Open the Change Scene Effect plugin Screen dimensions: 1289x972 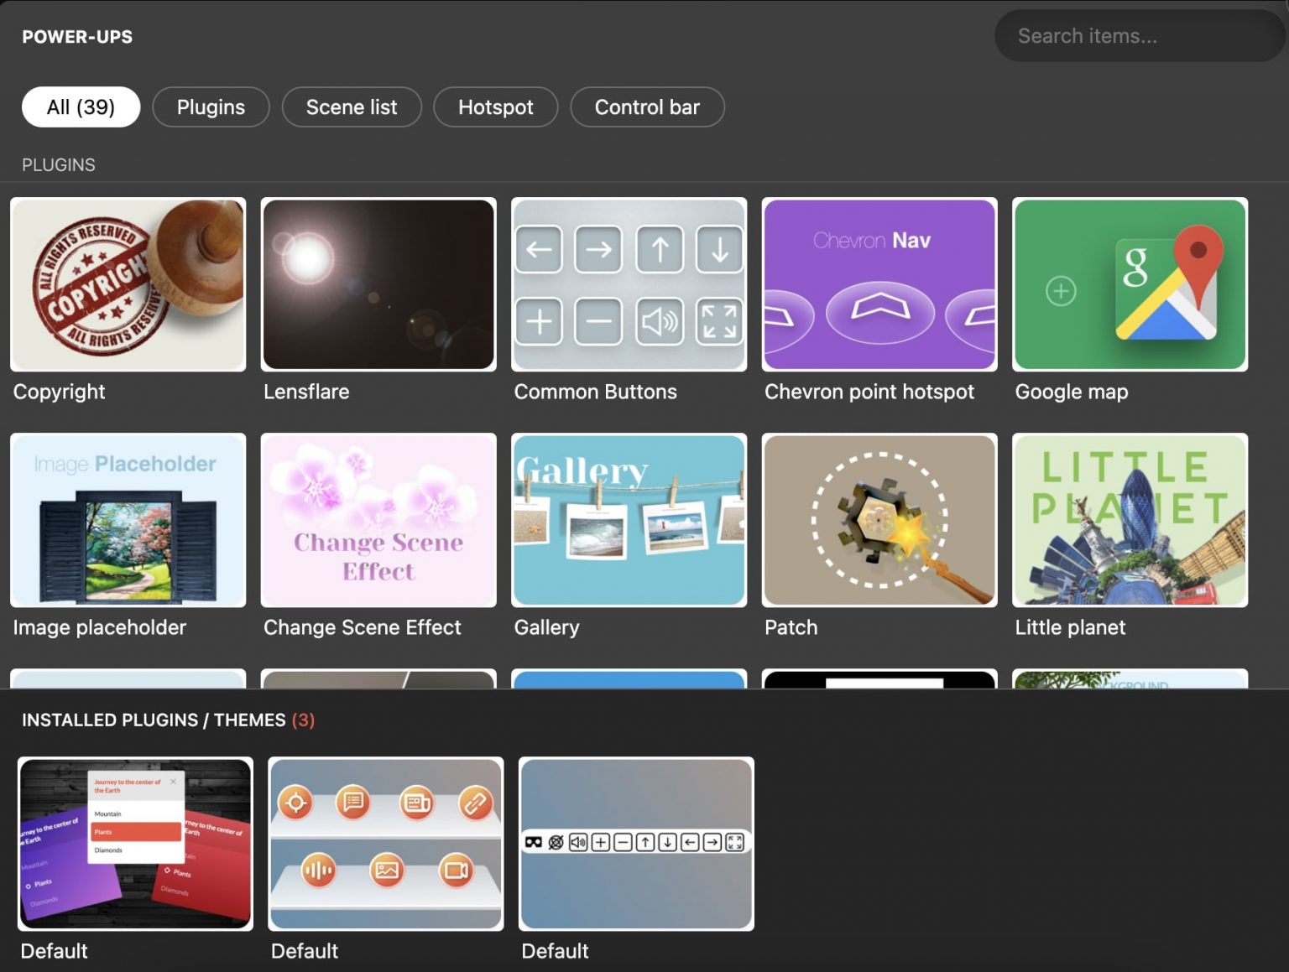[378, 520]
